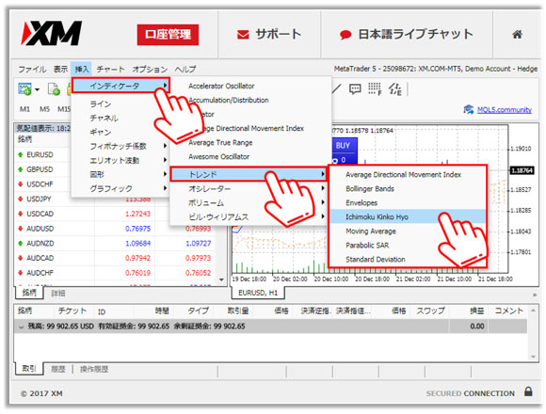Click the market watch scroll down arrow
546x414 pixels.
tap(221, 279)
